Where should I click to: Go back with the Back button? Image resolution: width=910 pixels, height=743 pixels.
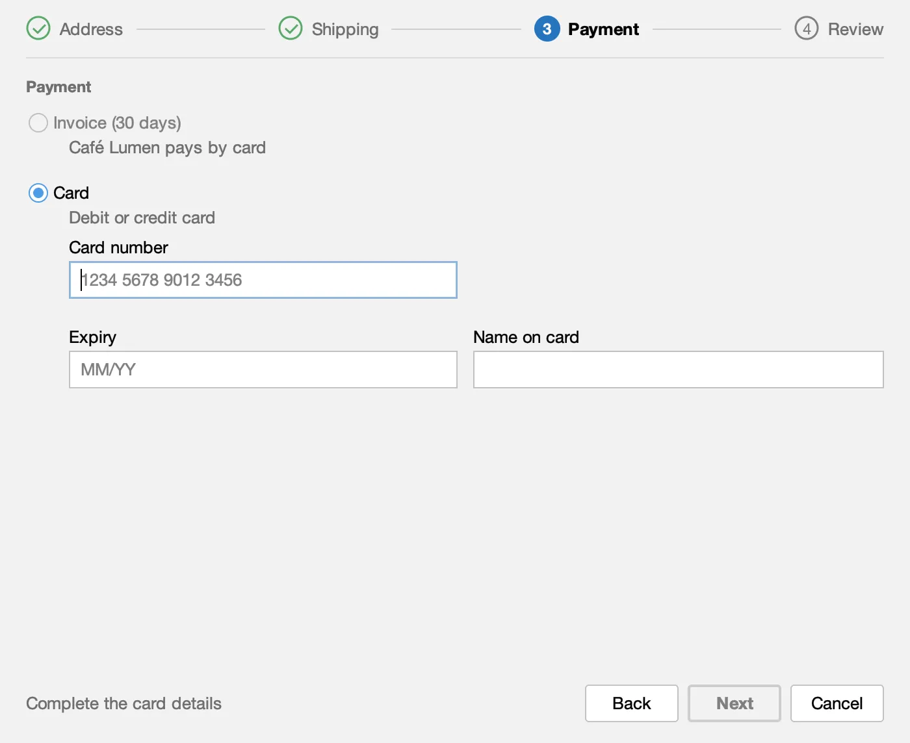coord(632,703)
